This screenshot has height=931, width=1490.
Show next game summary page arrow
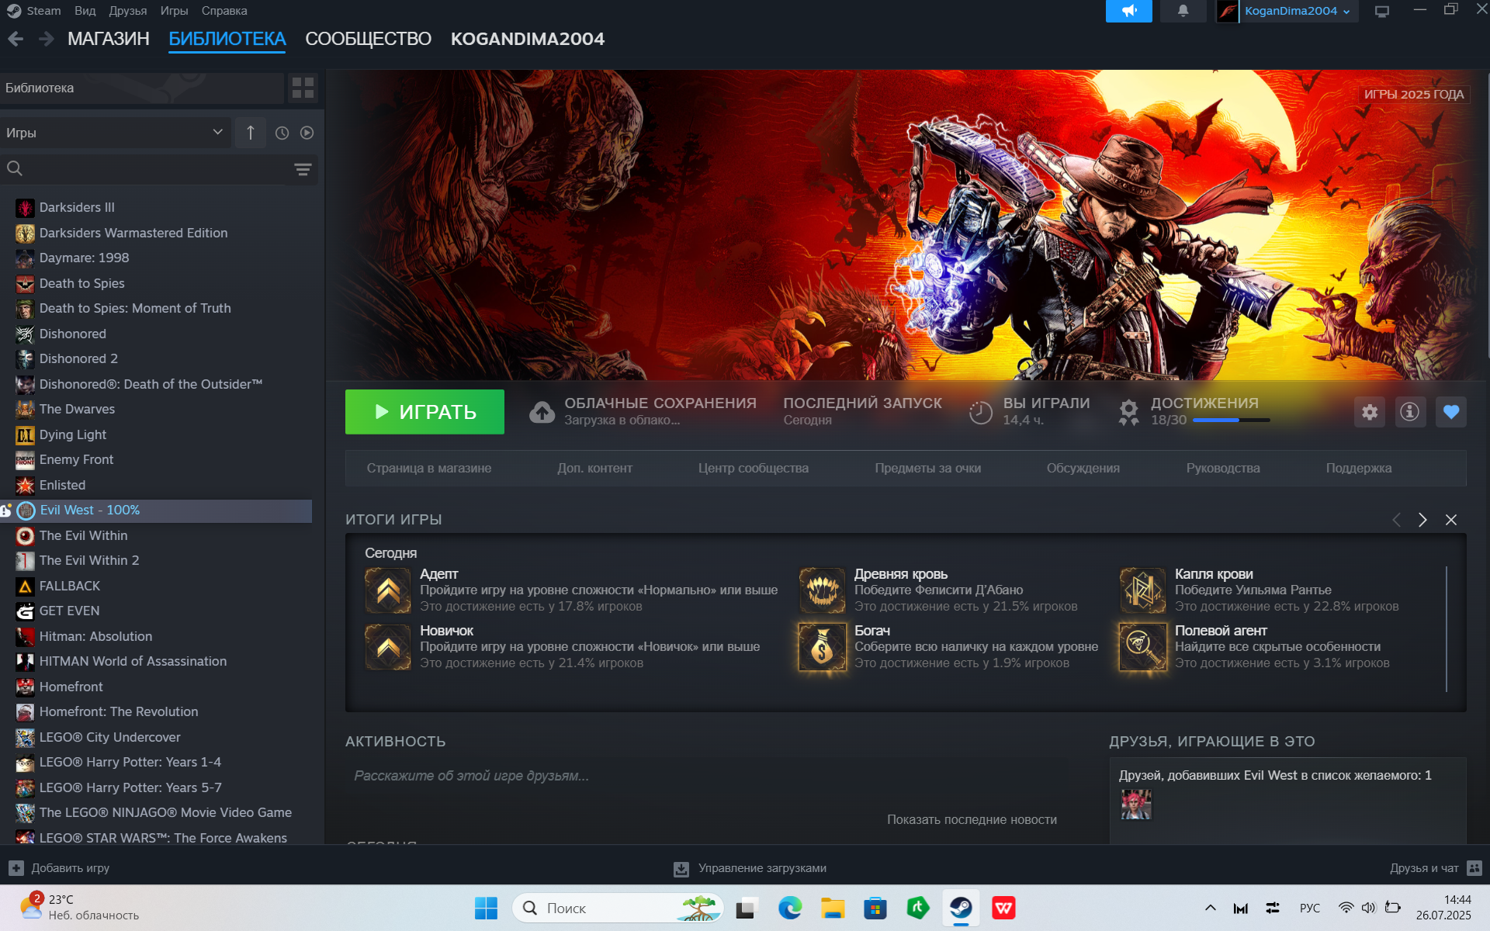1422,520
